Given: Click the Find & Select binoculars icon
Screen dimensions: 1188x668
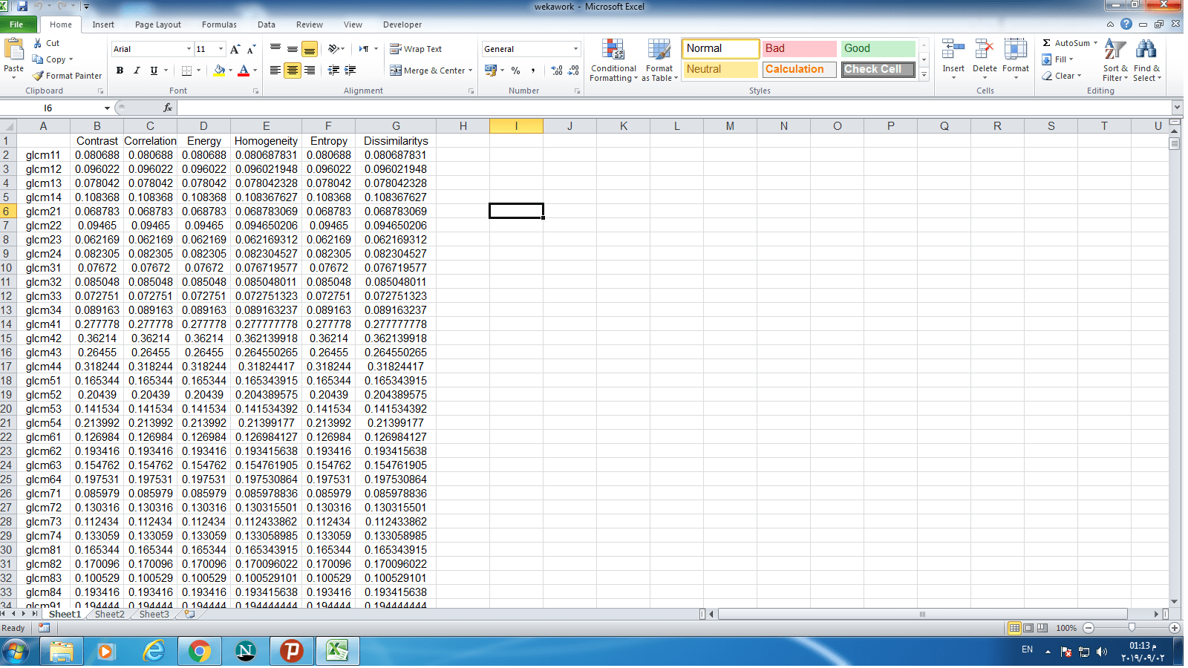Looking at the screenshot, I should (x=1146, y=50).
